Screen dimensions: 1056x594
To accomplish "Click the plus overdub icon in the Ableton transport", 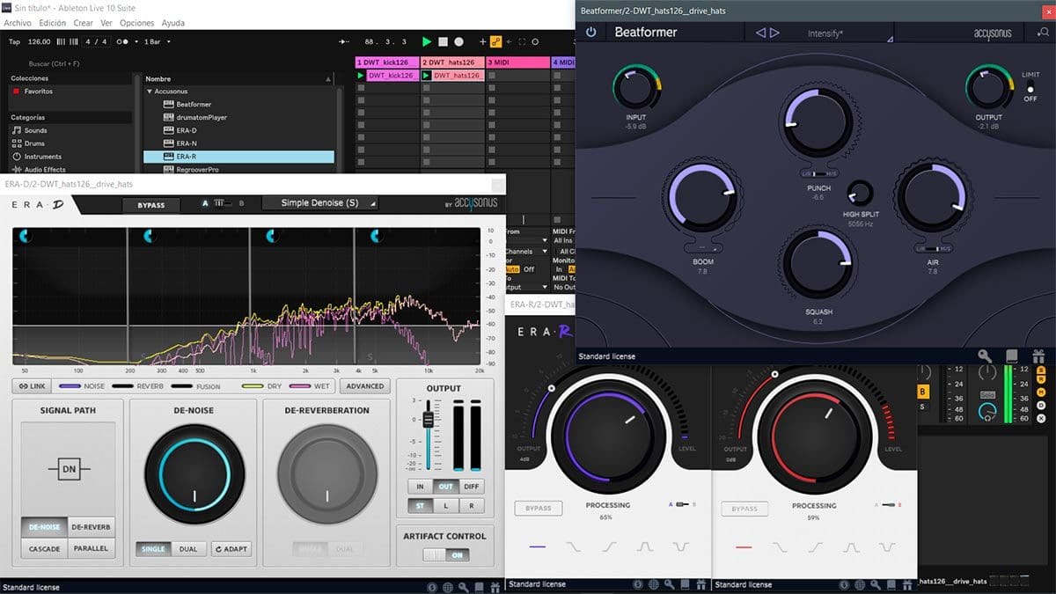I will [x=482, y=41].
